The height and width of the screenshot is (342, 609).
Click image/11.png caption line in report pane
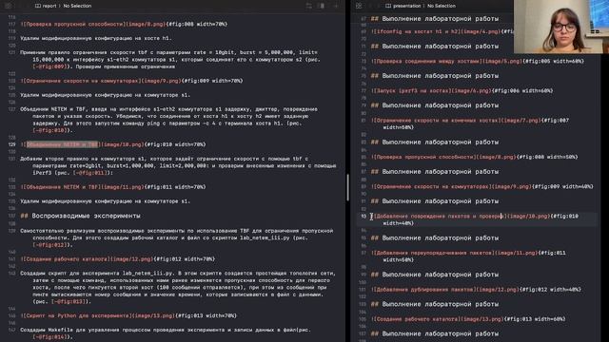pos(113,187)
